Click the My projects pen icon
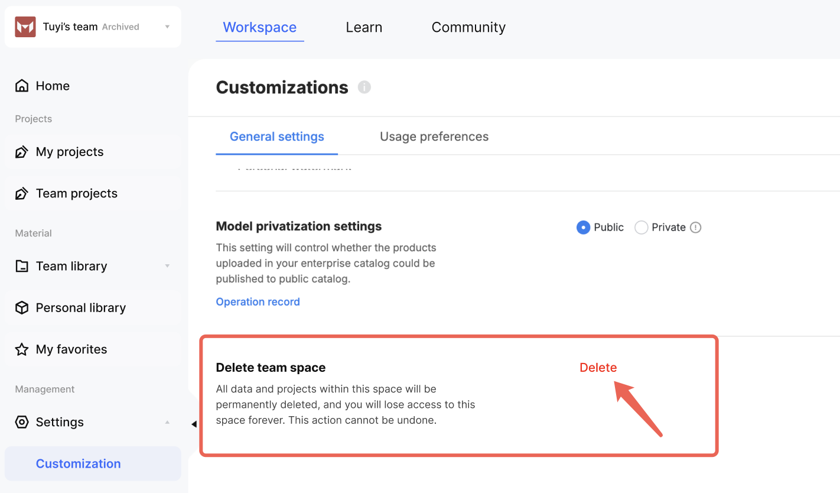Image resolution: width=840 pixels, height=493 pixels. (x=22, y=152)
